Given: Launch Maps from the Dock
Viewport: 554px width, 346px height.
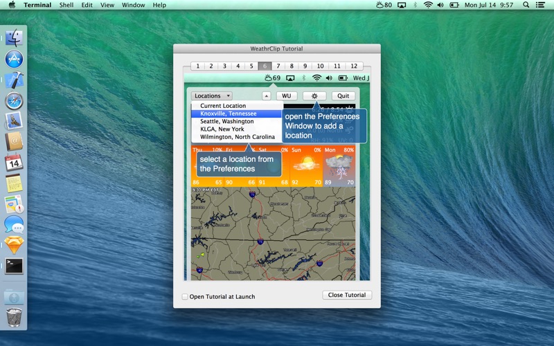Looking at the screenshot, I should coord(14,204).
